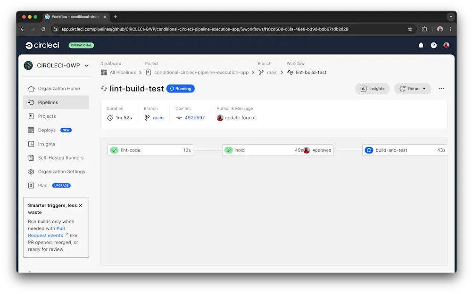Open the Chrome three-dot menu
The height and width of the screenshot is (294, 473).
tap(450, 29)
